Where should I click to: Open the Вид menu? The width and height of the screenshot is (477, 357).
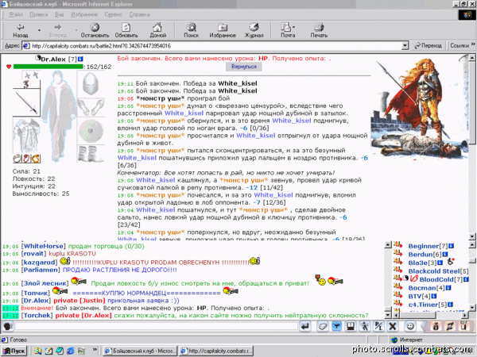(60, 14)
